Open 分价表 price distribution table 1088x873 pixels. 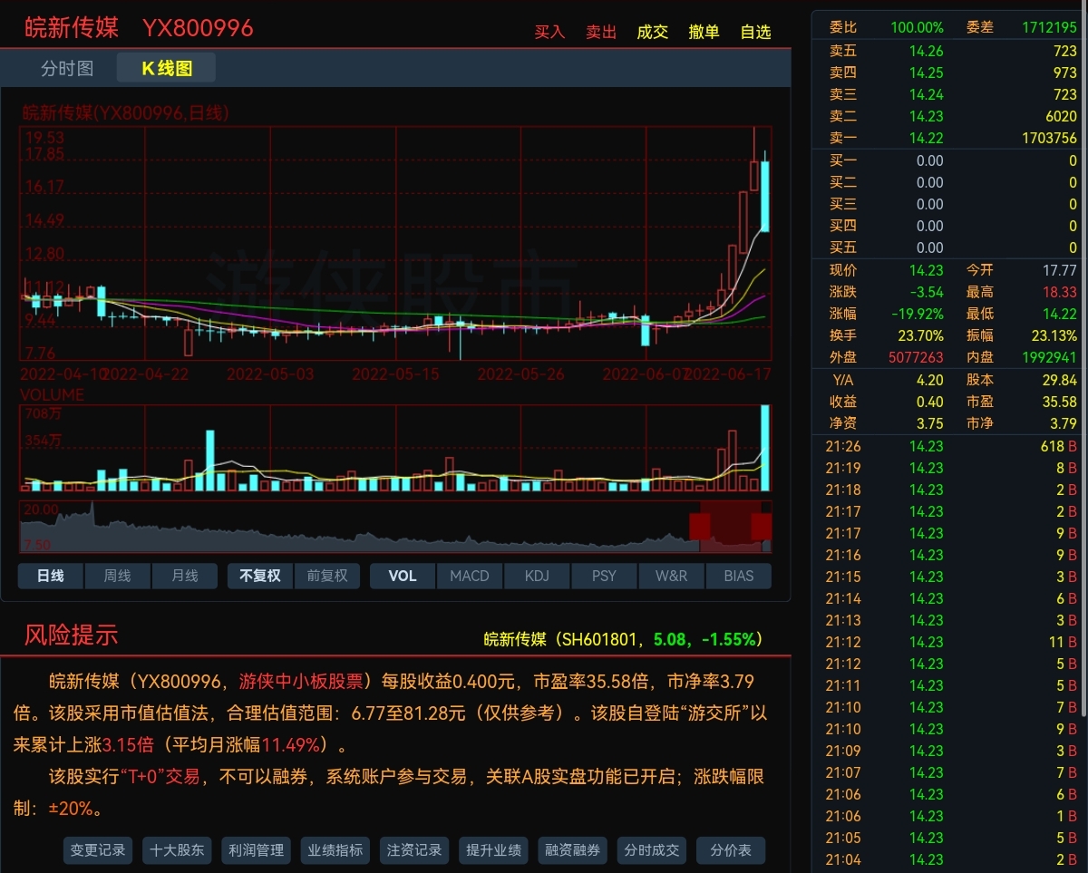tap(731, 850)
